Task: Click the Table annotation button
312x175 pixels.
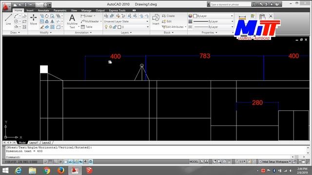Action: click(87, 27)
